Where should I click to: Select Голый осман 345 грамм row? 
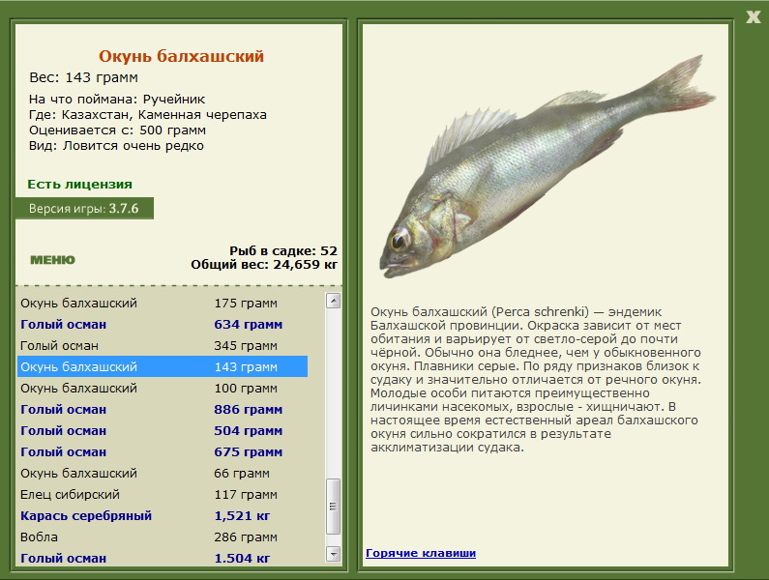[163, 346]
